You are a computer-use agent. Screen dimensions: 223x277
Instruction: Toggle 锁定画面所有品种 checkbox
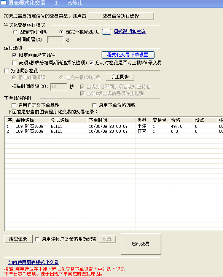14,55
